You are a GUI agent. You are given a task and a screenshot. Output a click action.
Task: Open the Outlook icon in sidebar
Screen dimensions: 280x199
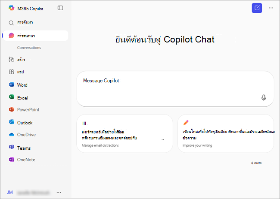[x=12, y=122]
